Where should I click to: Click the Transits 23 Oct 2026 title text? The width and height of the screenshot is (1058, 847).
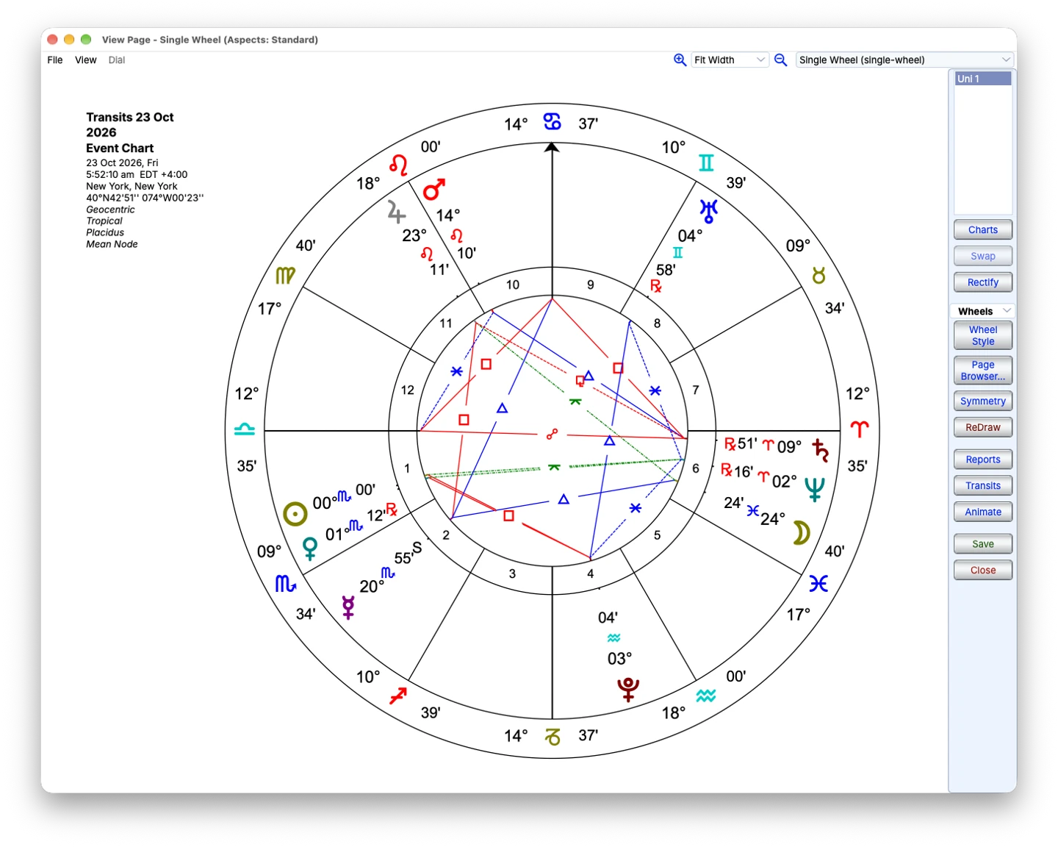point(130,125)
